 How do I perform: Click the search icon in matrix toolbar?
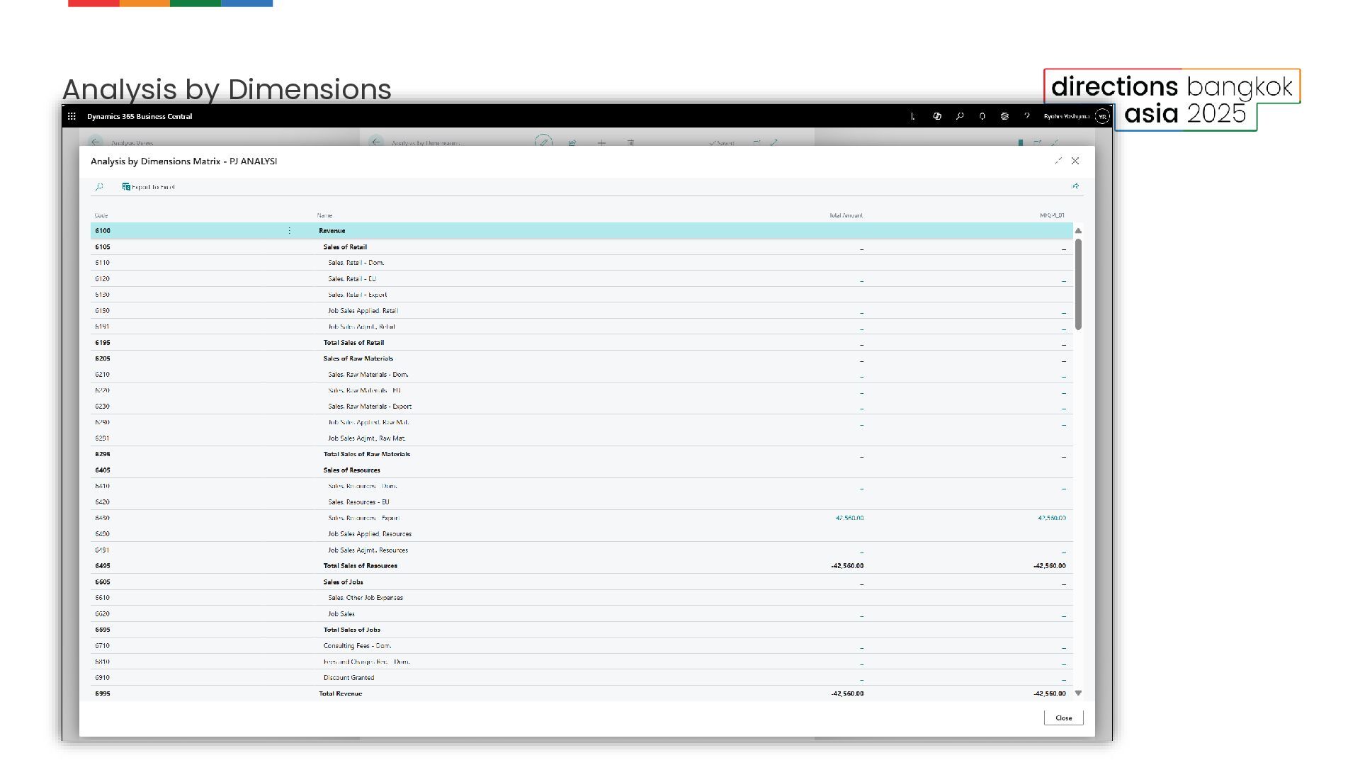pos(99,187)
